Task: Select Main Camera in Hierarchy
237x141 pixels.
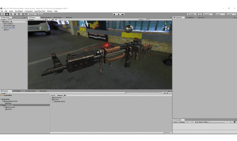Action: pos(8,24)
